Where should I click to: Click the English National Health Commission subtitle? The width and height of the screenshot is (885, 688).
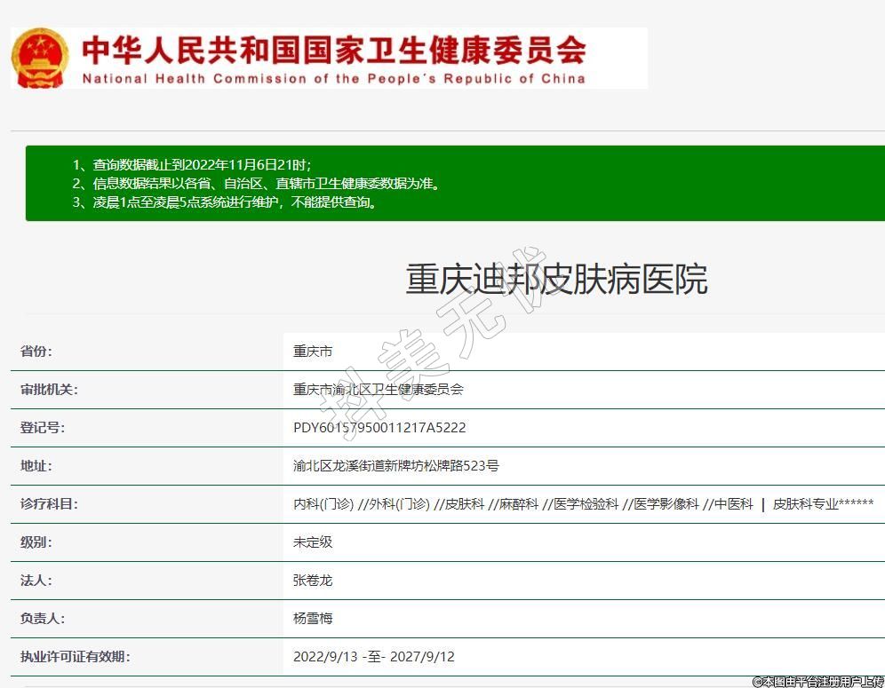(333, 78)
